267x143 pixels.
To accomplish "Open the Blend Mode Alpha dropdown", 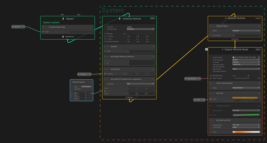I will pyautogui.click(x=246, y=69).
